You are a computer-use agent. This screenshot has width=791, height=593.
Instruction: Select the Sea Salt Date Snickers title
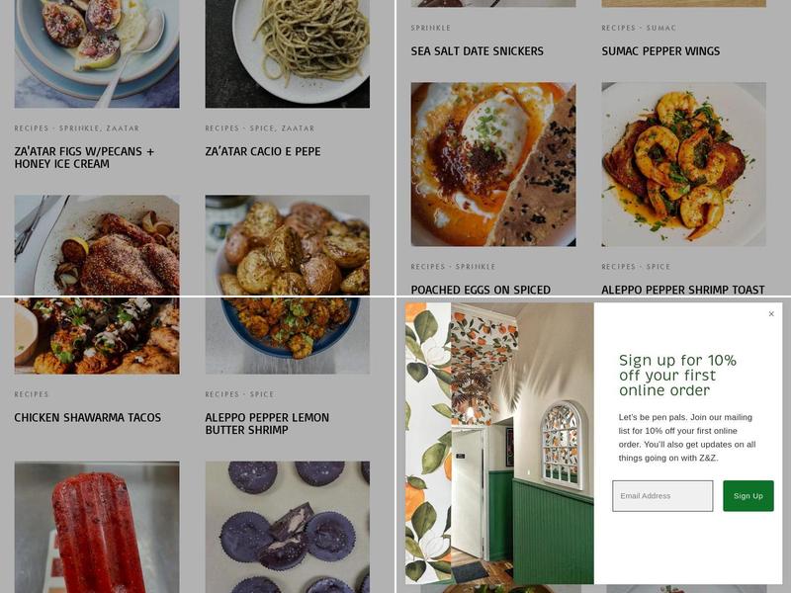click(477, 51)
